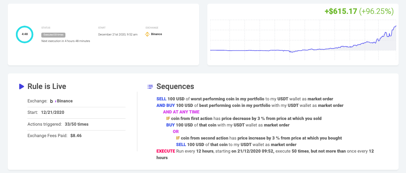
Task: Click the EXECUTE keyword in schedule line
Action: 166,151
